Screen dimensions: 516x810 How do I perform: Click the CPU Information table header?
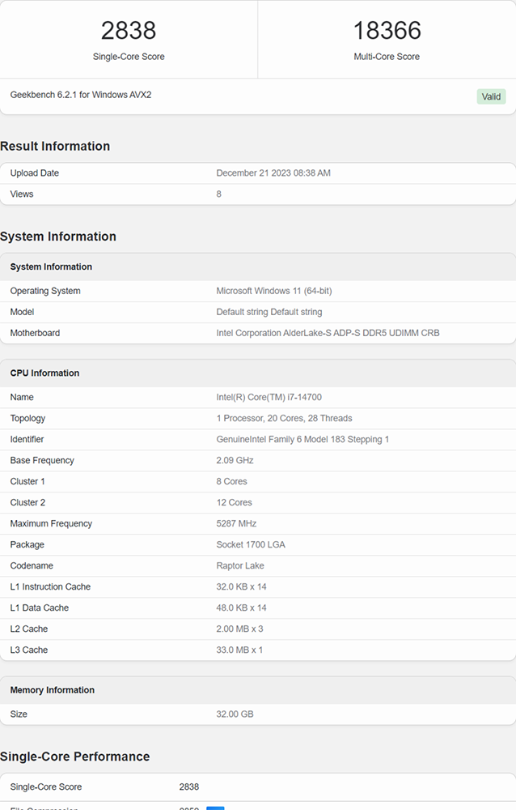point(45,373)
